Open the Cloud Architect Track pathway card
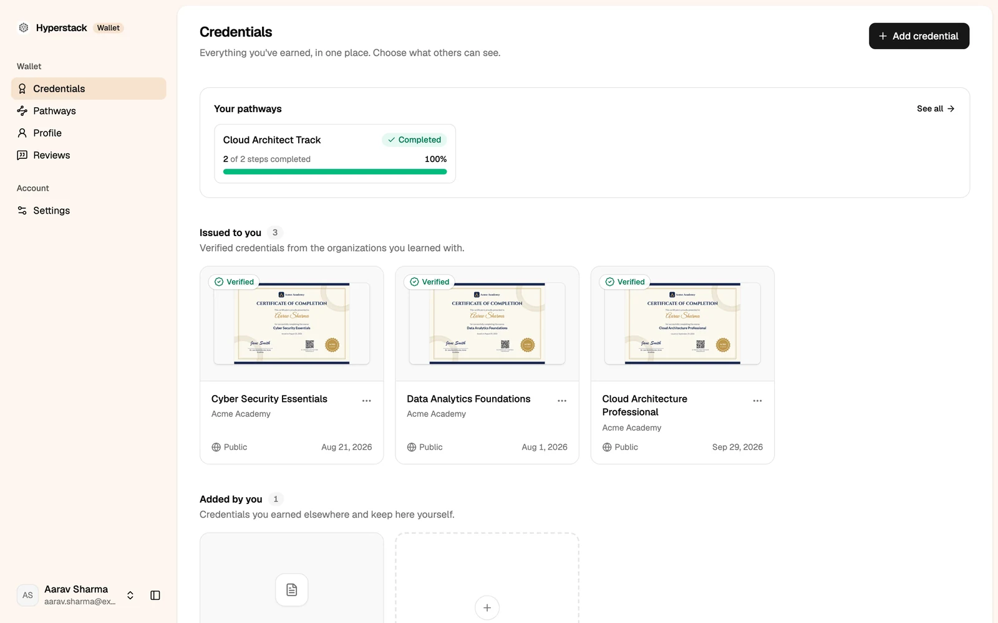 (335, 153)
